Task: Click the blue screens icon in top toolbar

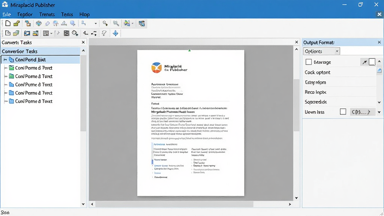Action: pos(141,24)
